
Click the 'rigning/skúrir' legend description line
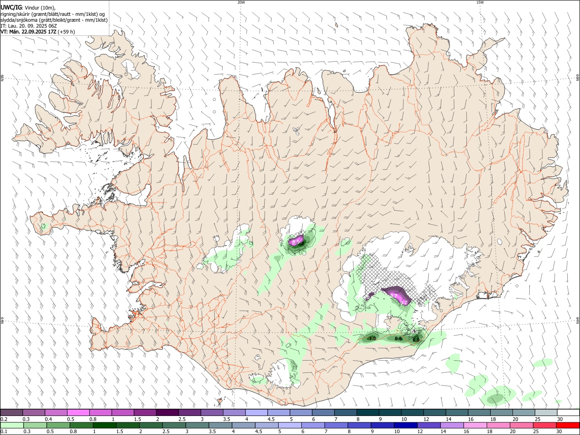coord(53,14)
